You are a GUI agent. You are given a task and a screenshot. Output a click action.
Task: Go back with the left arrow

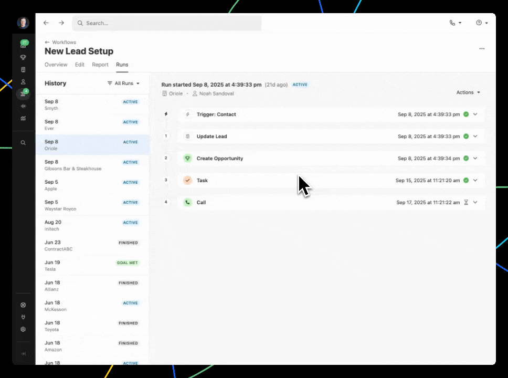[46, 23]
